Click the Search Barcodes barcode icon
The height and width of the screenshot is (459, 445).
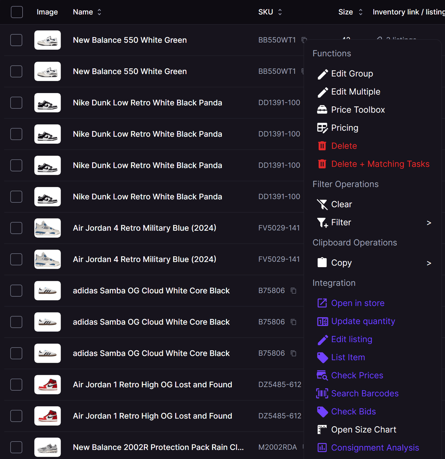(322, 393)
